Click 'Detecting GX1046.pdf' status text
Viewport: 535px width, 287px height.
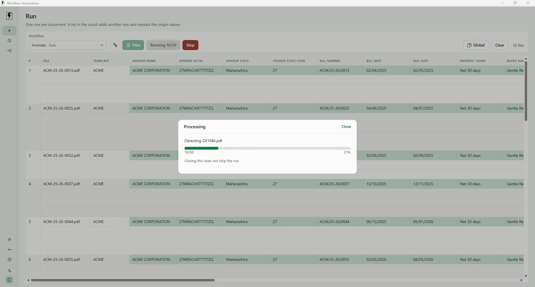point(203,141)
